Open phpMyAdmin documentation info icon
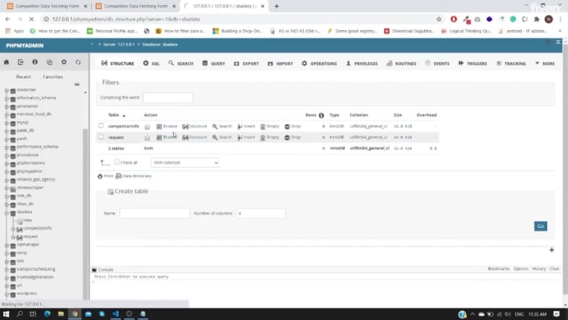The width and height of the screenshot is (568, 320). [35, 63]
